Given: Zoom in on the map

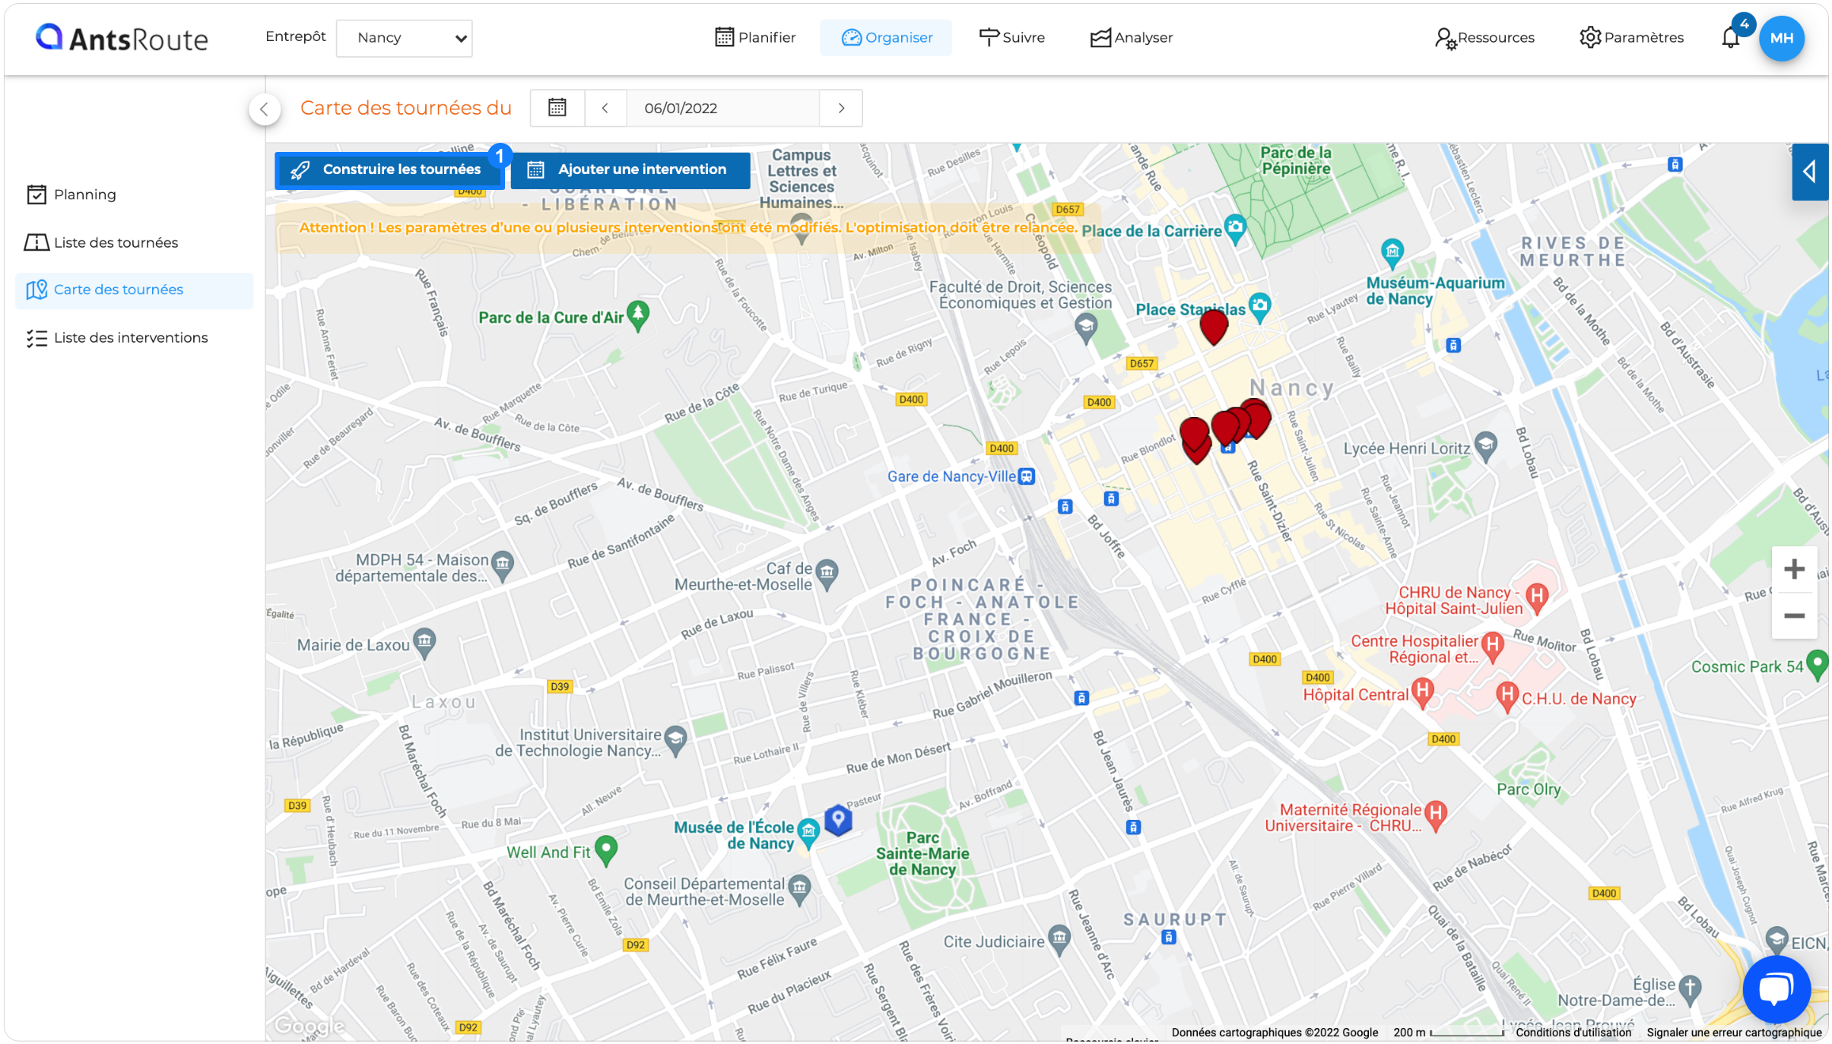Looking at the screenshot, I should pos(1795,569).
